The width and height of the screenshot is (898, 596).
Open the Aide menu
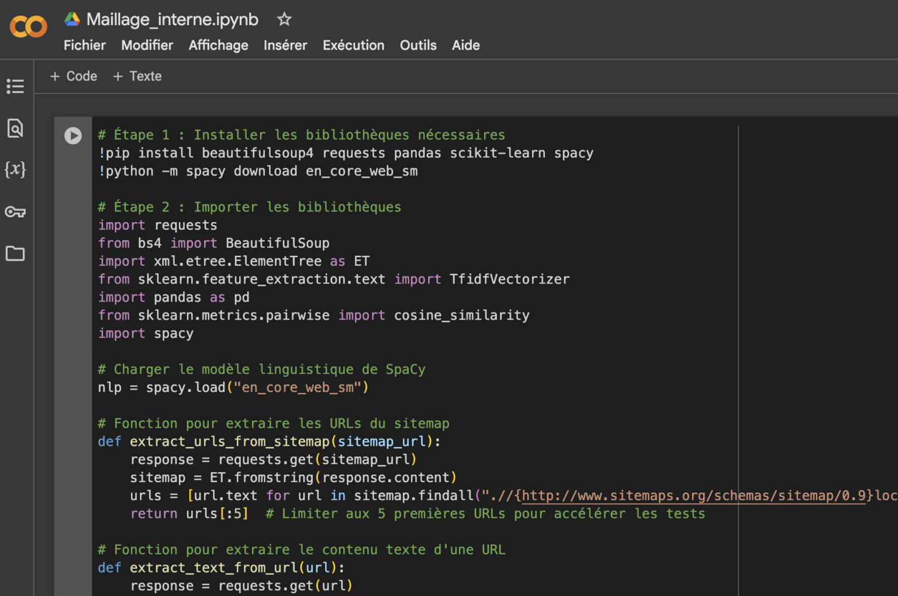pyautogui.click(x=465, y=45)
